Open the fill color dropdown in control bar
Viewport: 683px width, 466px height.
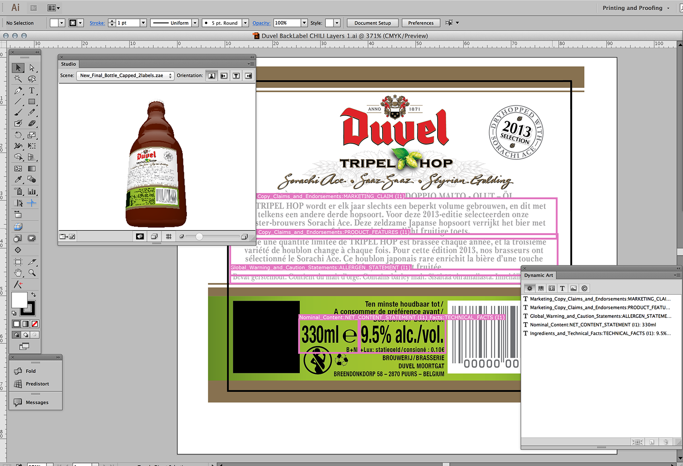[61, 23]
